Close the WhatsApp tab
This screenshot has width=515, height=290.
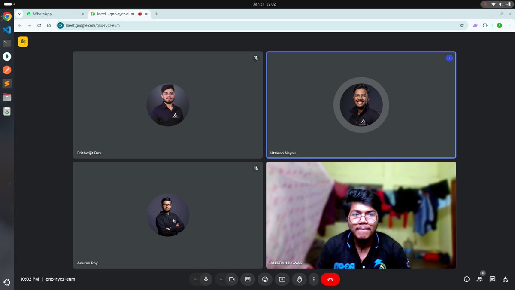point(82,14)
